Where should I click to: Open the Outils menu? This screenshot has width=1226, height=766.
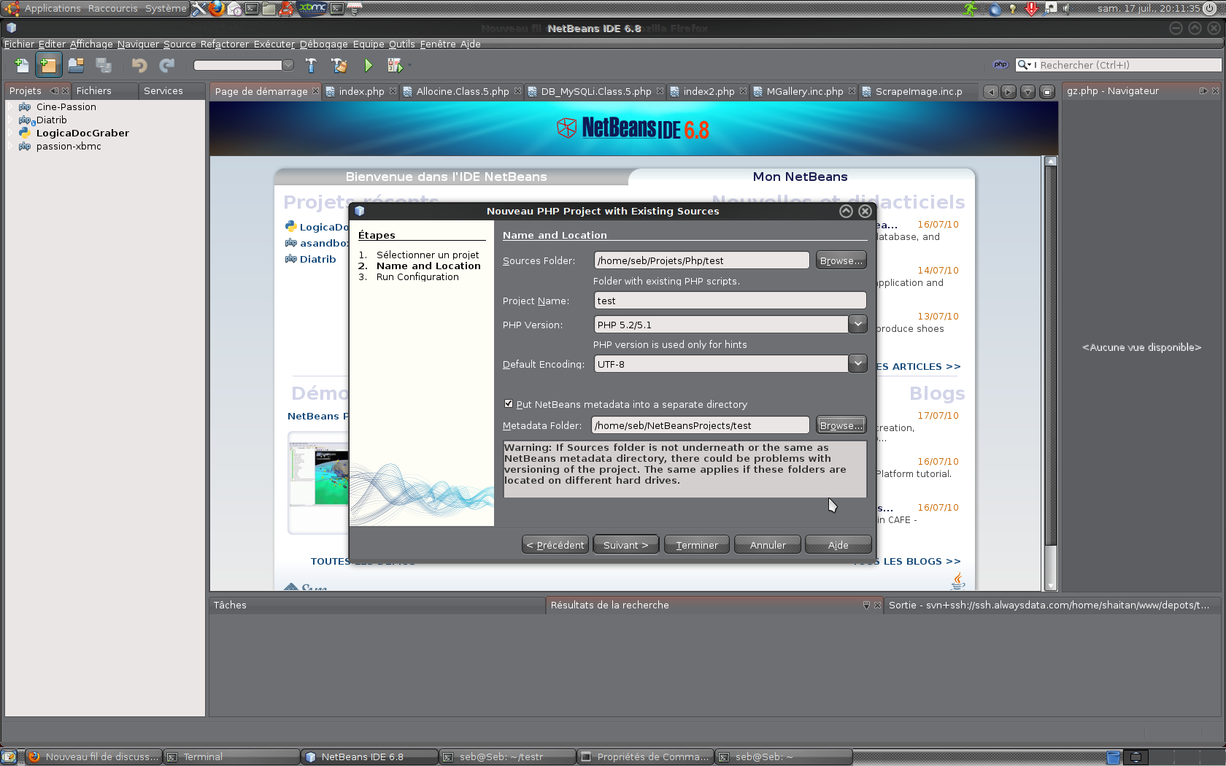(x=401, y=44)
